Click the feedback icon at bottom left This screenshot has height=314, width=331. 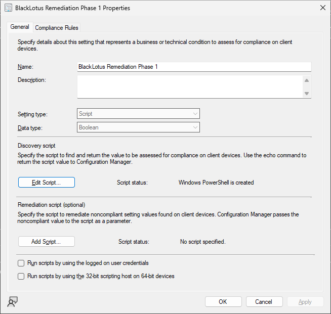point(13,301)
